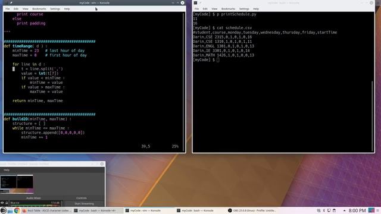Open Settings menu in bash Konsole window
The height and width of the screenshot is (214, 381).
point(244,9)
